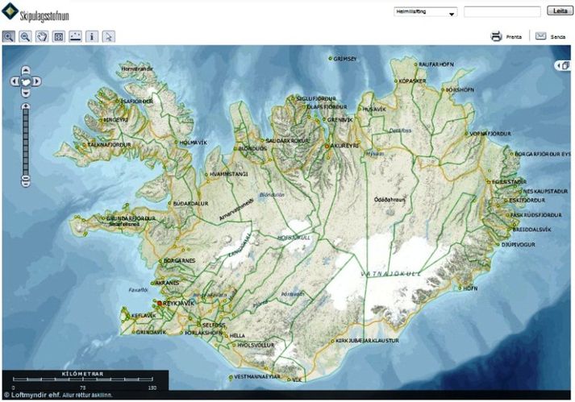Click the Siglufjörður label
This screenshot has height=402, width=575.
pyautogui.click(x=316, y=99)
